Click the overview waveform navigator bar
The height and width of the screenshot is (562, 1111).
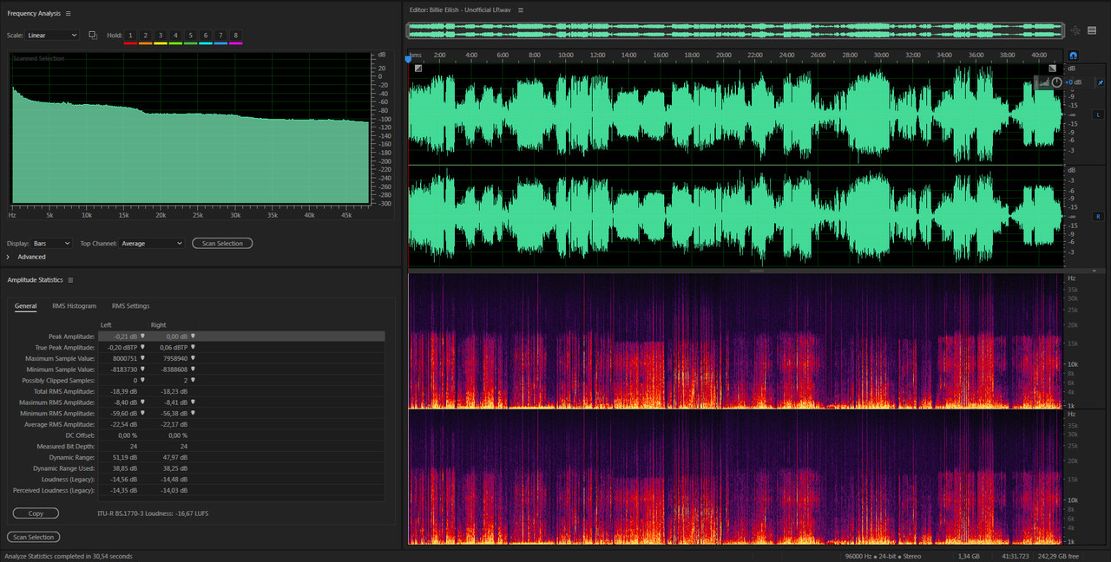coord(735,30)
